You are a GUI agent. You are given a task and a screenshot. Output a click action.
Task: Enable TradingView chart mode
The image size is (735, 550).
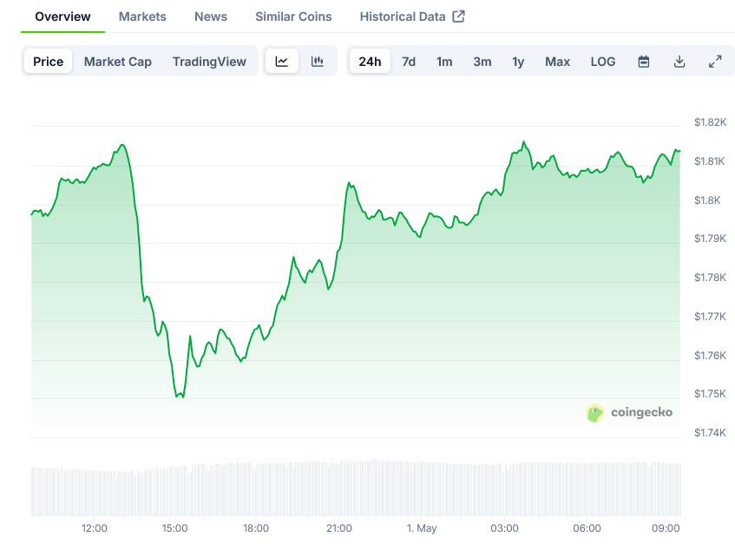point(209,61)
